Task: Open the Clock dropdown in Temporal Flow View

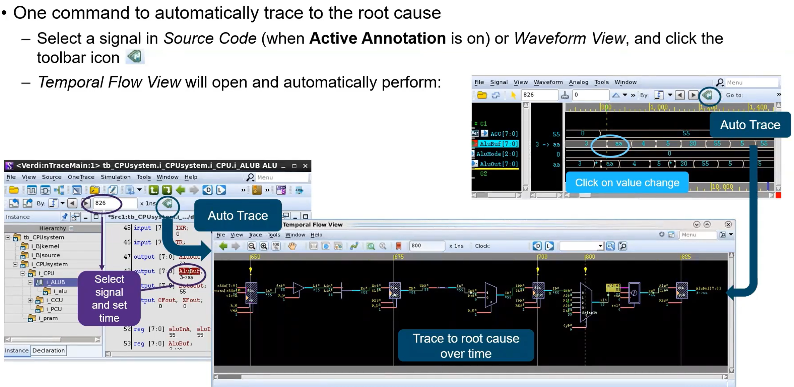Action: [600, 246]
